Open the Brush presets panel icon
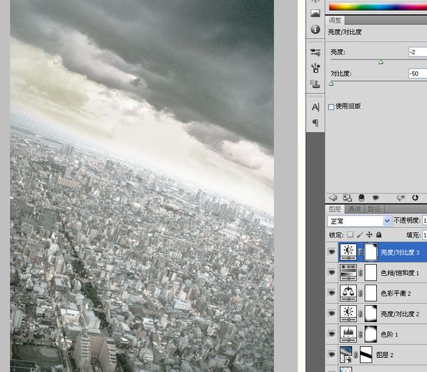Viewport: 427px width, 372px height. pyautogui.click(x=315, y=52)
